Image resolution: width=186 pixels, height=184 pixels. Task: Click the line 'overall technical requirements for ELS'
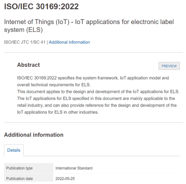click(54, 85)
